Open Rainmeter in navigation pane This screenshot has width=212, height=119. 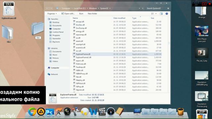coord(55,39)
